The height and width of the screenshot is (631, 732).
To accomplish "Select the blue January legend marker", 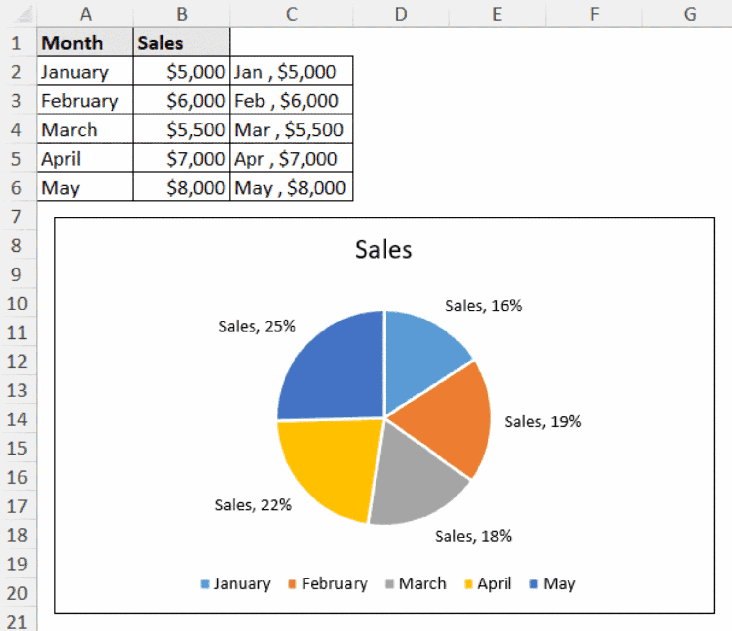I will (205, 583).
